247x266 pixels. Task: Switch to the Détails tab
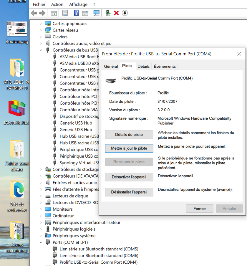click(143, 66)
